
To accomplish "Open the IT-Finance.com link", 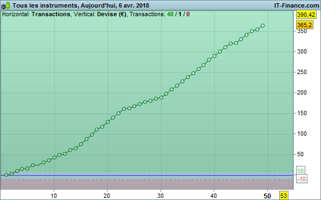I will pyautogui.click(x=297, y=5).
